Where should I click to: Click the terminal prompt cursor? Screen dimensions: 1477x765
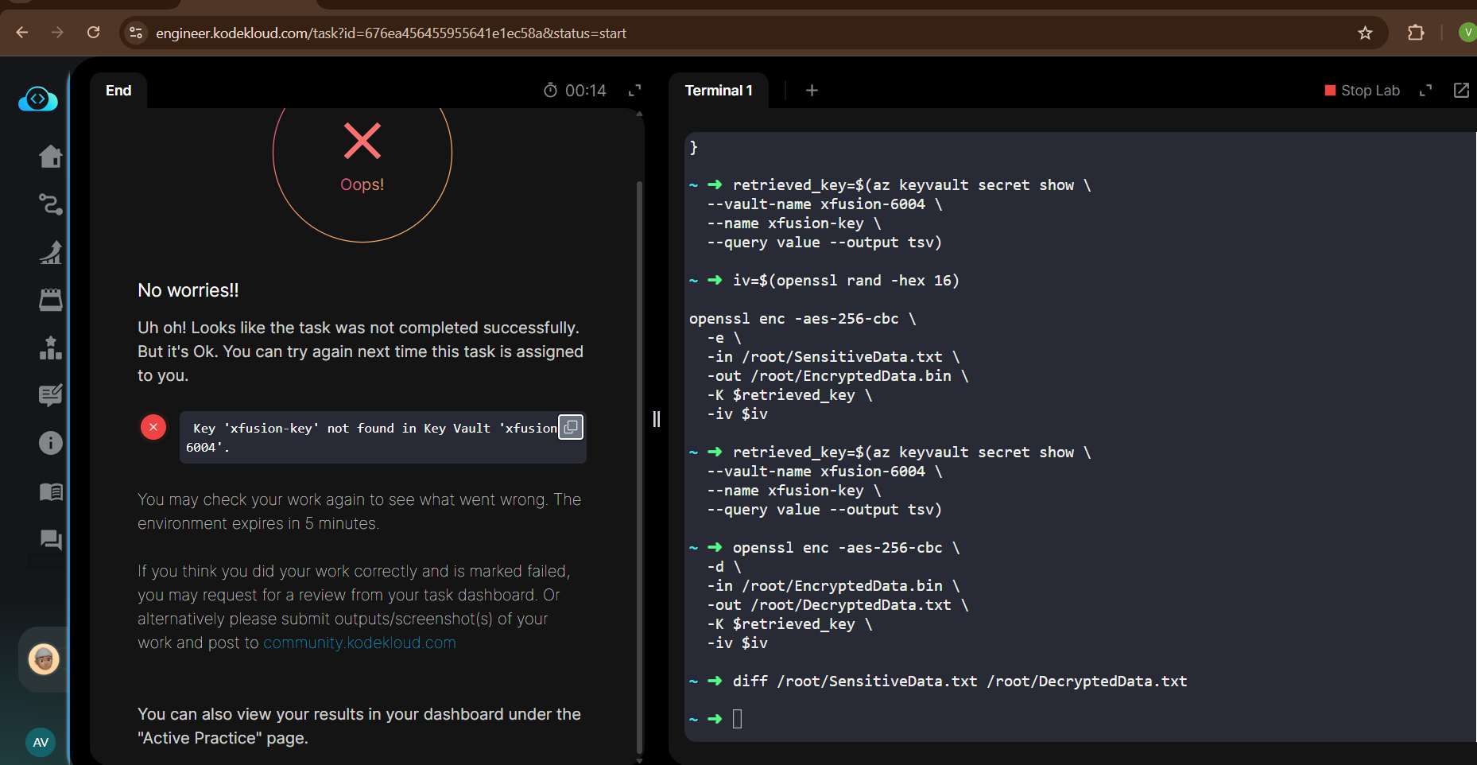coord(737,719)
